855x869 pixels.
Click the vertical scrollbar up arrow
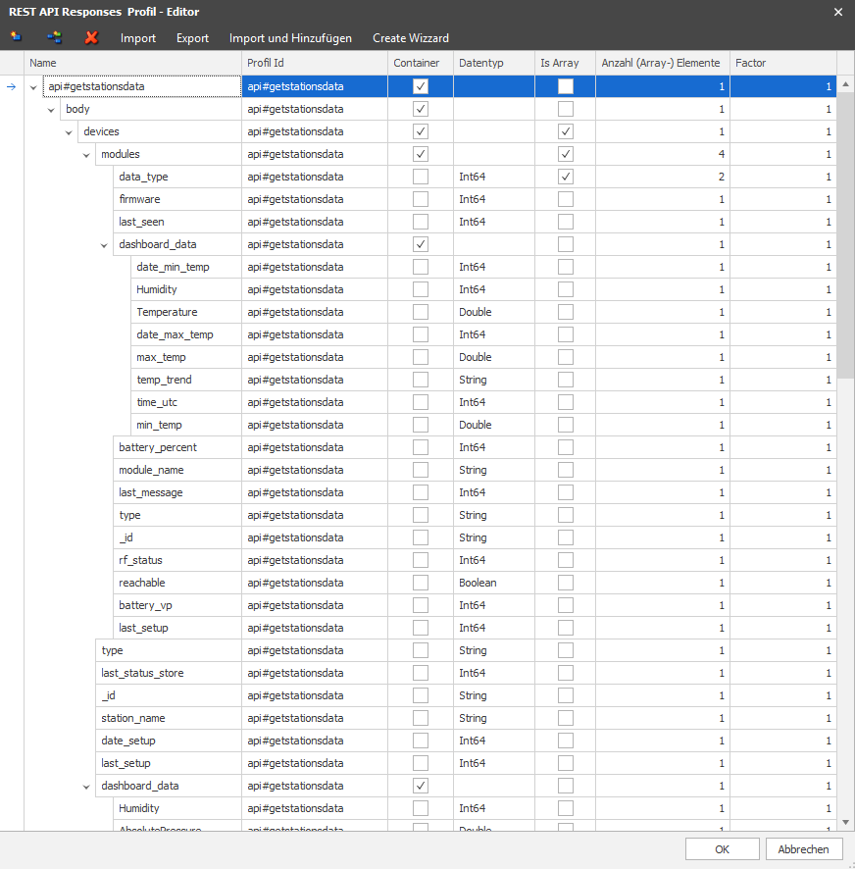[x=845, y=84]
